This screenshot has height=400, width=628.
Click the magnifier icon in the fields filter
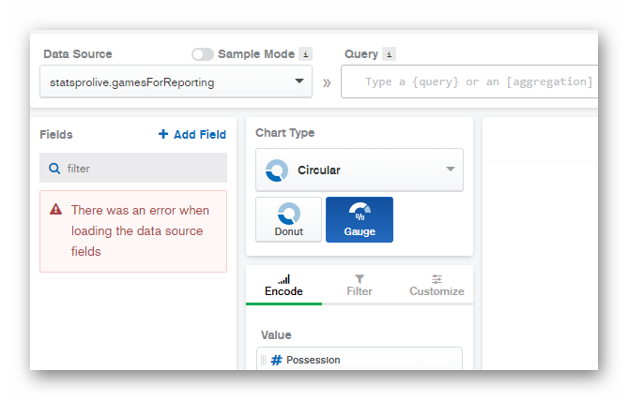coord(54,169)
